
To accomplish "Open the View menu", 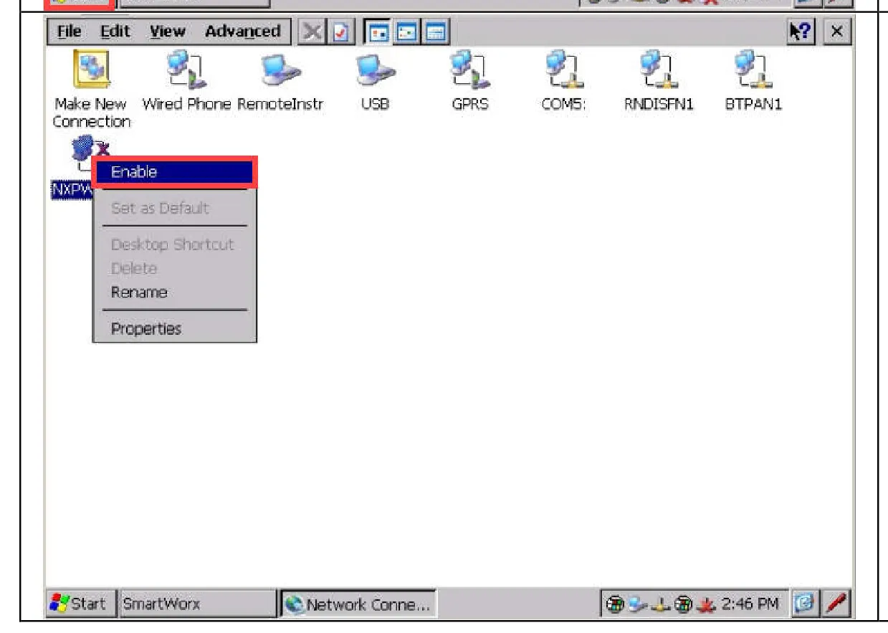I will (167, 32).
